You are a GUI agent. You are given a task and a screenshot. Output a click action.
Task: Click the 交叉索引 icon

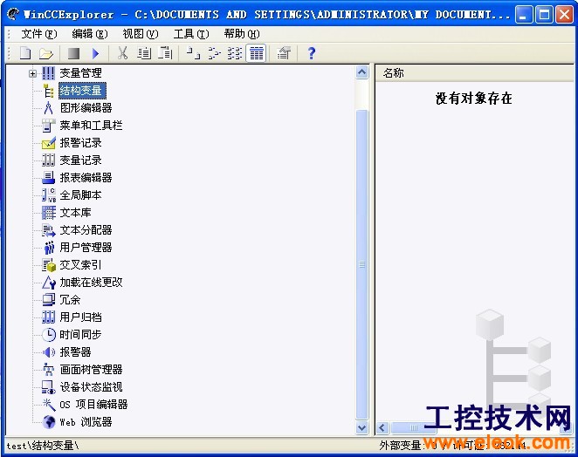coord(48,265)
